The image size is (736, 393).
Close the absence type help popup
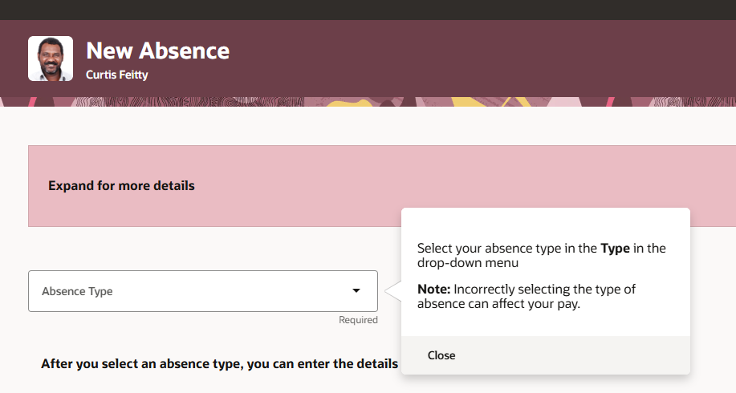click(441, 355)
